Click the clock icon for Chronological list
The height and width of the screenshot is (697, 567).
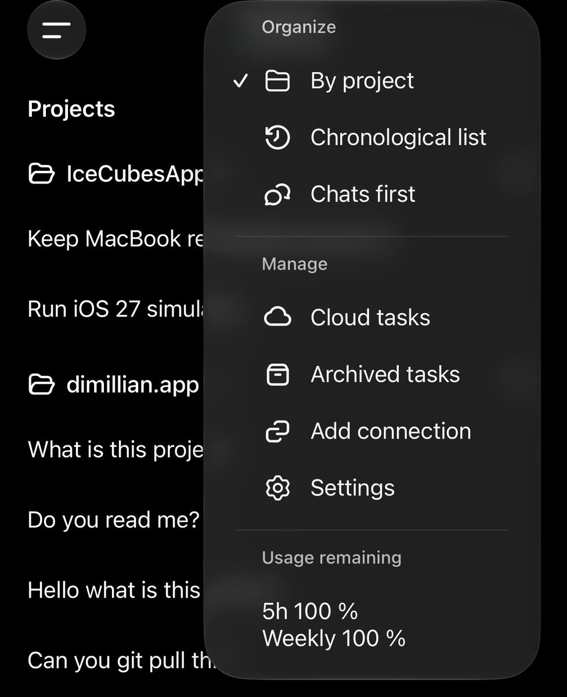[x=277, y=138]
